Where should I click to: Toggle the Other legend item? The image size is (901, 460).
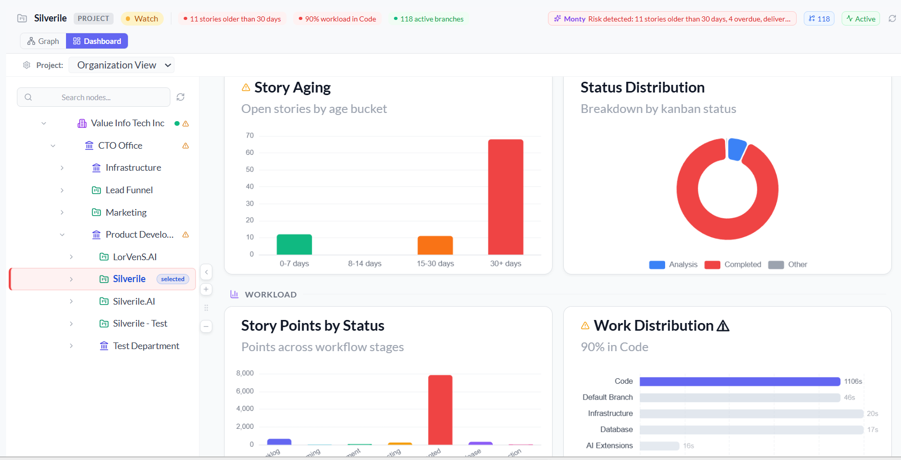(x=788, y=264)
